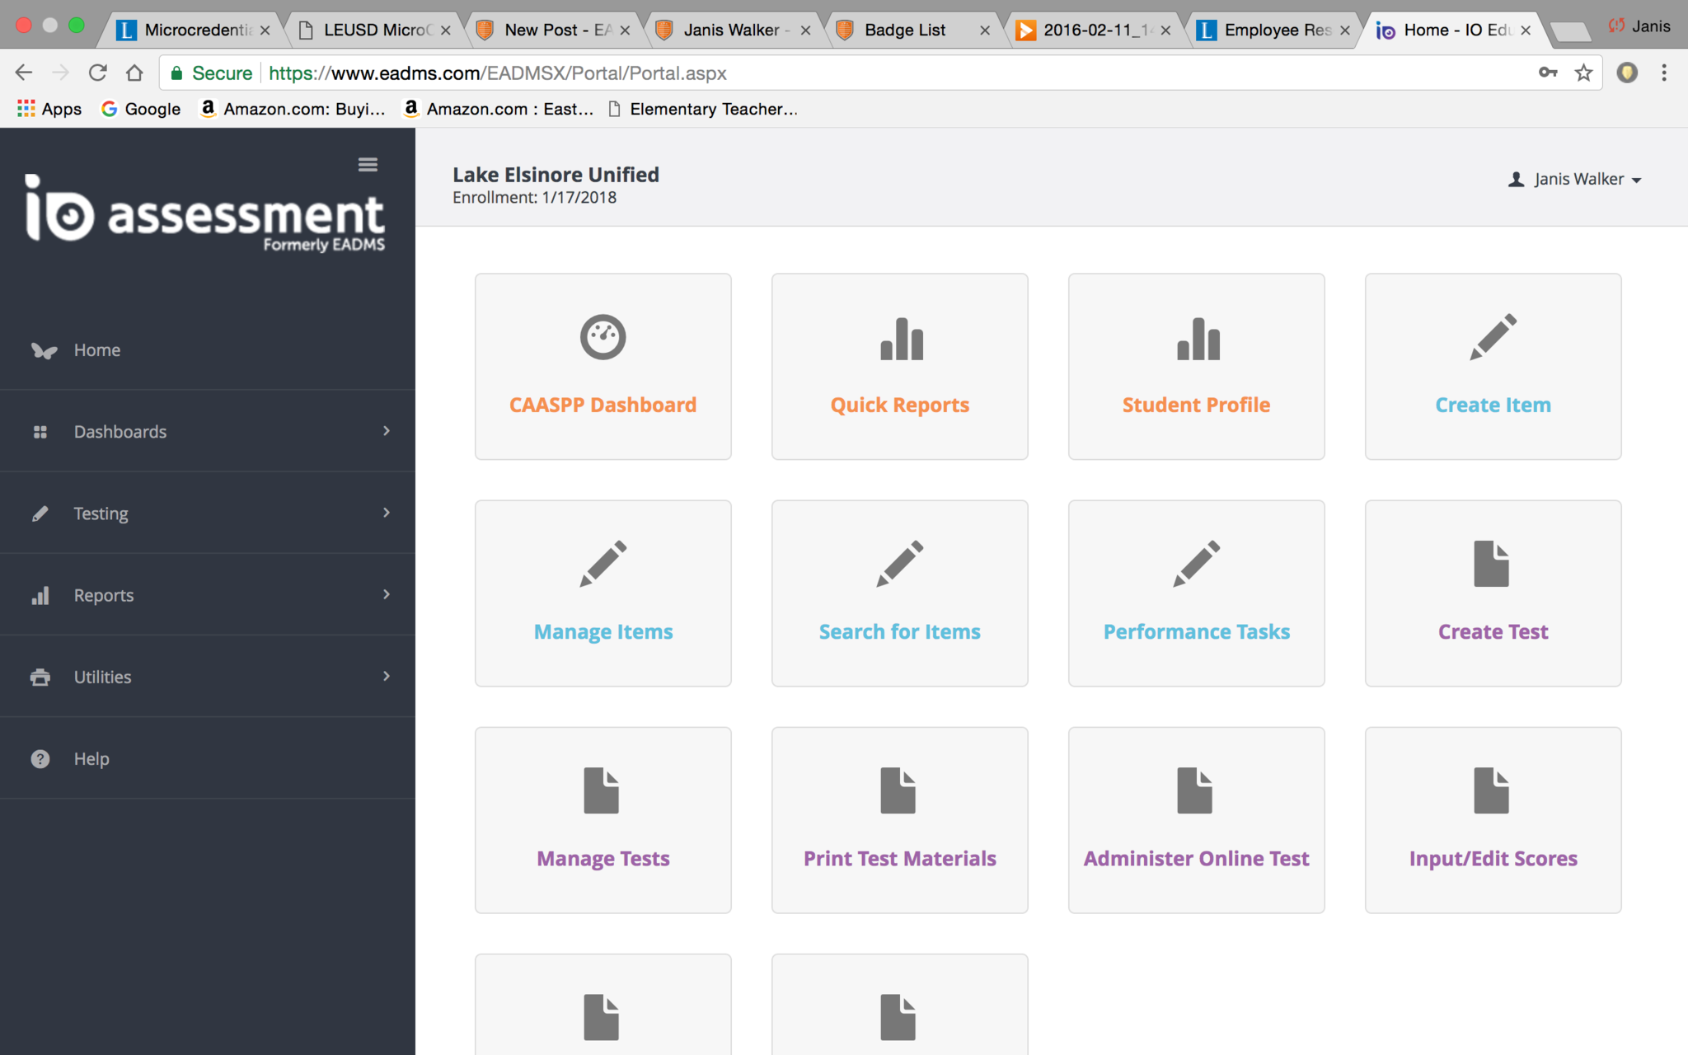Open Quick Reports bar chart tile
The width and height of the screenshot is (1688, 1055).
pos(899,367)
